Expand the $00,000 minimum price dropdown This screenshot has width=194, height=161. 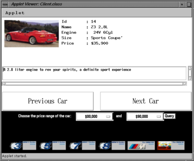click(x=95, y=116)
